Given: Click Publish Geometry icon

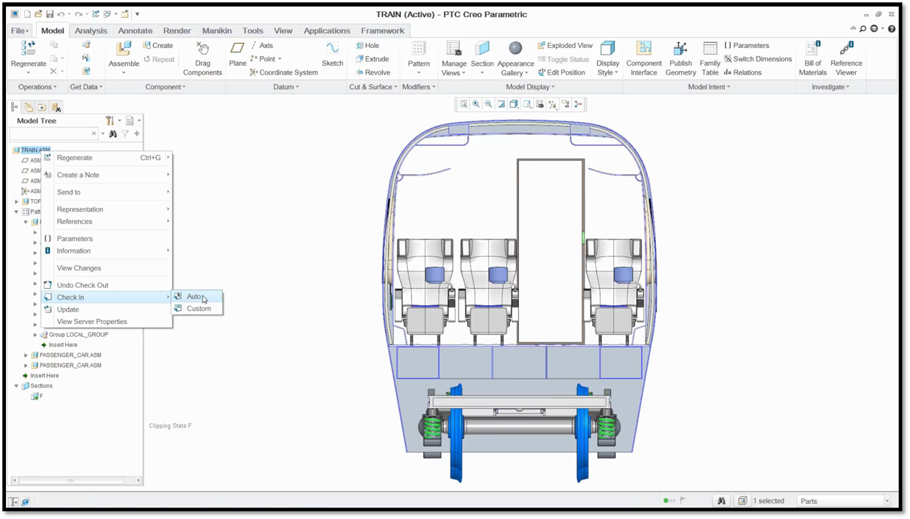Looking at the screenshot, I should [x=680, y=48].
